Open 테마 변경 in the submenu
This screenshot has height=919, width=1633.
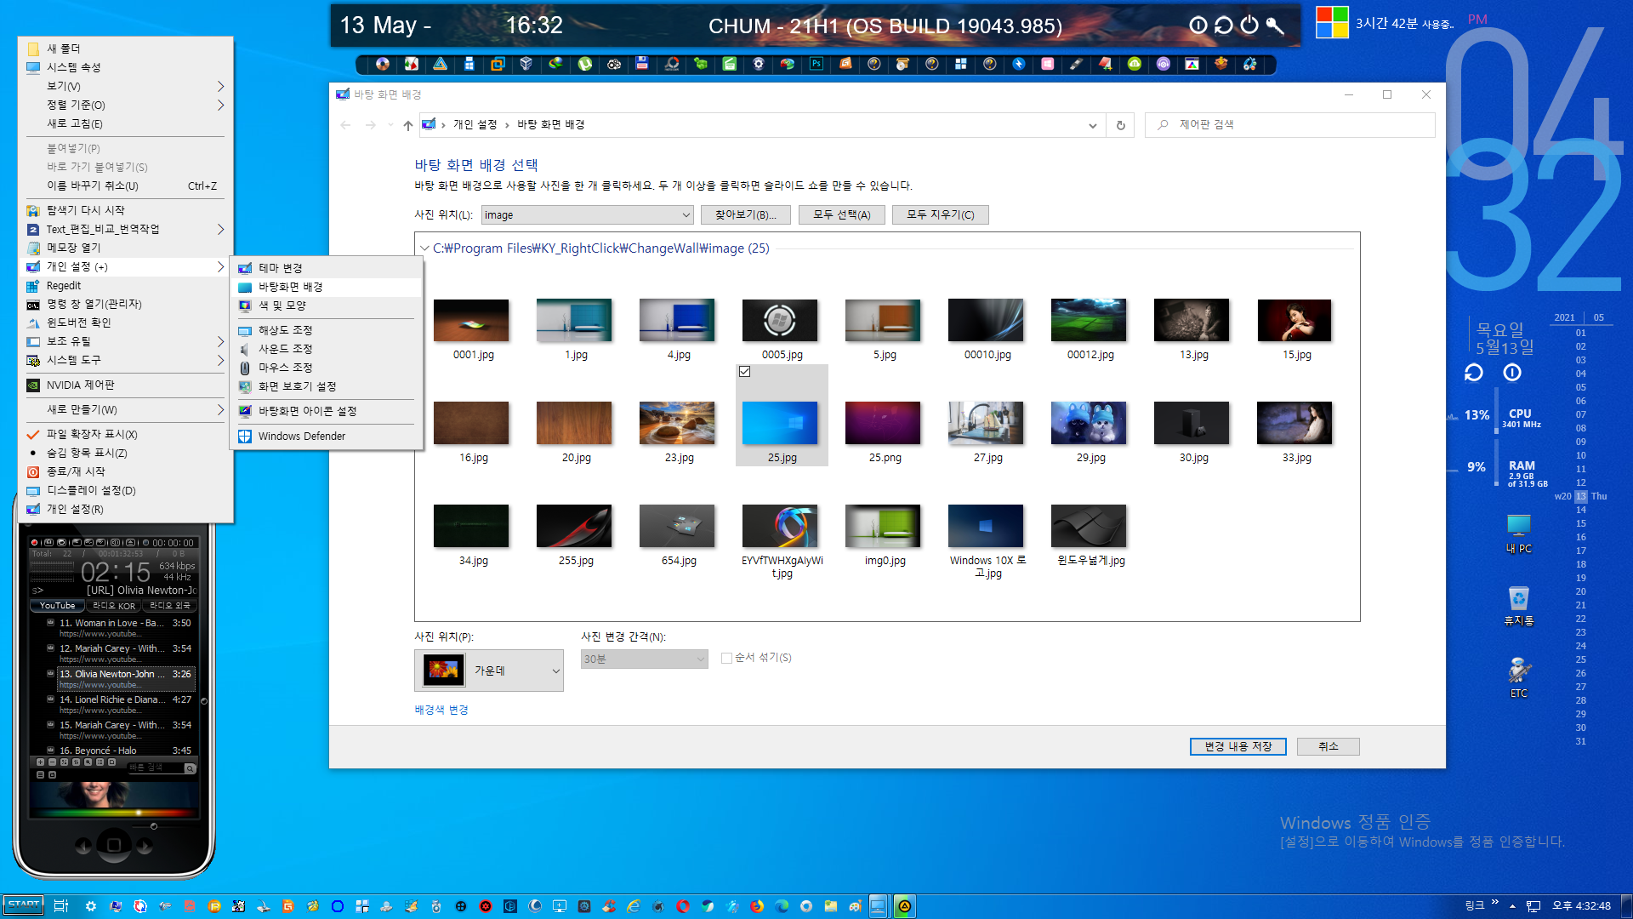327,268
